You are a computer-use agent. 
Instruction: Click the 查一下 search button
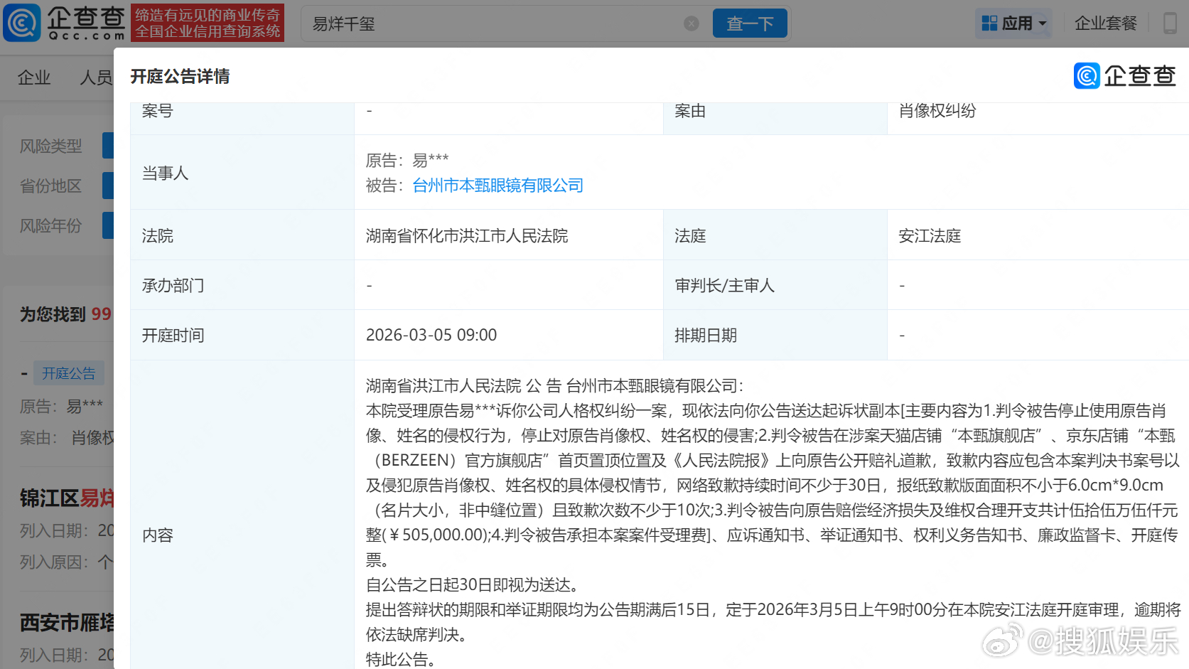point(750,23)
